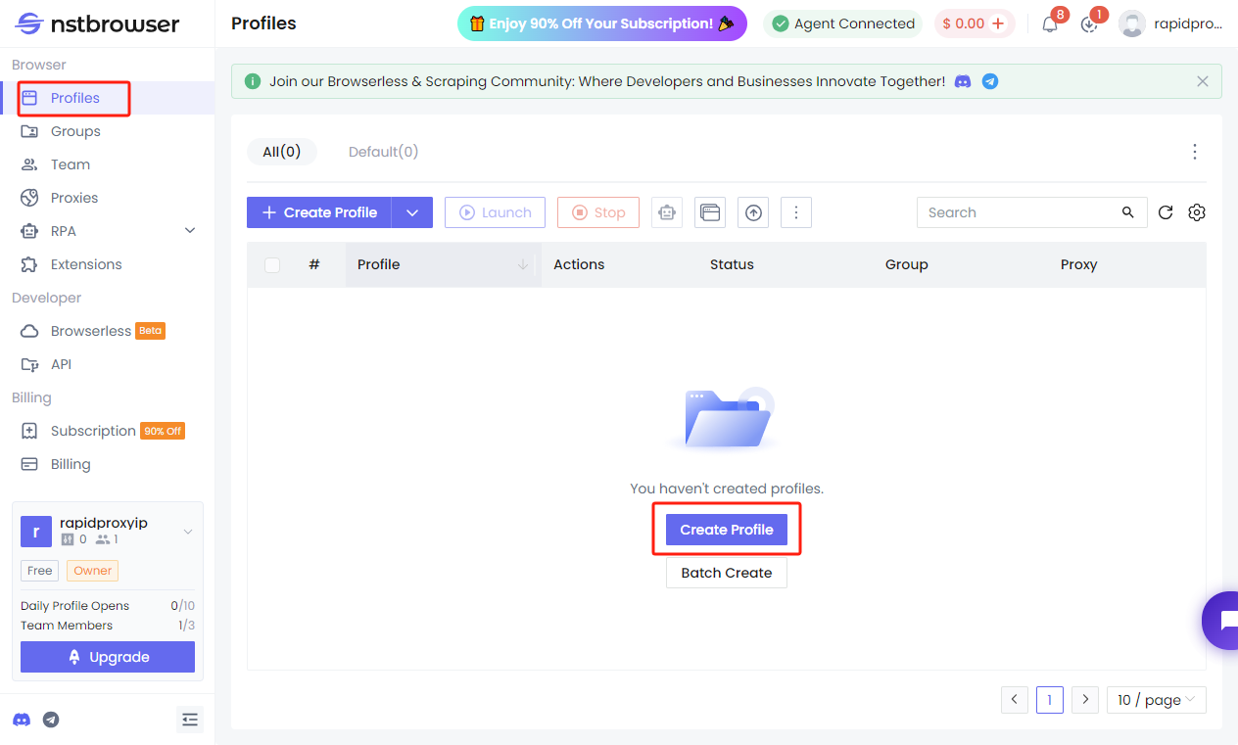Open the 10 / page dropdown
The height and width of the screenshot is (745, 1238).
coord(1157,700)
